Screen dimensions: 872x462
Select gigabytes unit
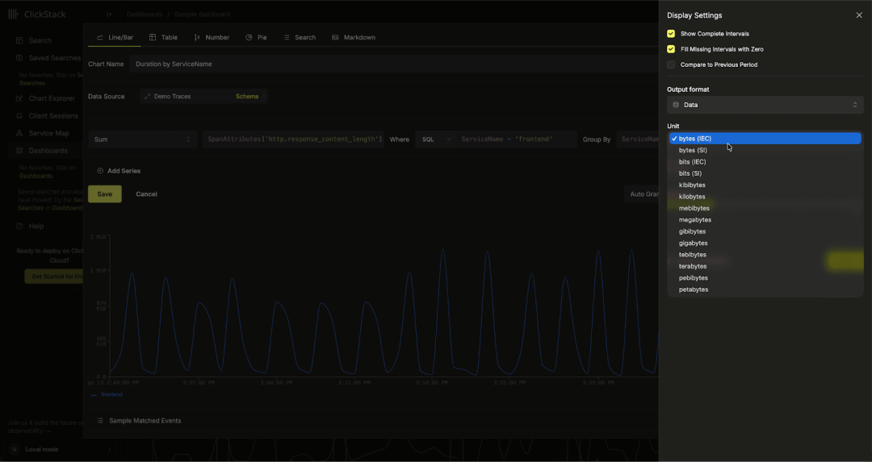[765, 243]
